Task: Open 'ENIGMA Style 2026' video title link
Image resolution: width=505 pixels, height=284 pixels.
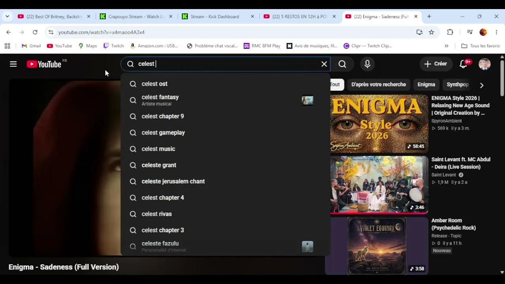Action: [x=460, y=105]
